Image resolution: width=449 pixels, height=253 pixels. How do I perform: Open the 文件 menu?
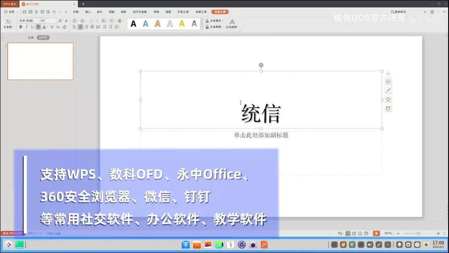point(11,12)
